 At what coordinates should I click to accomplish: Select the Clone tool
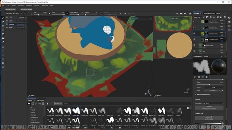click(x=3, y=38)
